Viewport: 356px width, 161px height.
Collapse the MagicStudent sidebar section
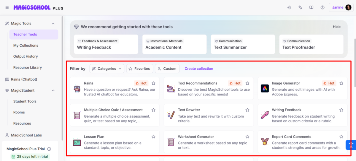coord(53,90)
